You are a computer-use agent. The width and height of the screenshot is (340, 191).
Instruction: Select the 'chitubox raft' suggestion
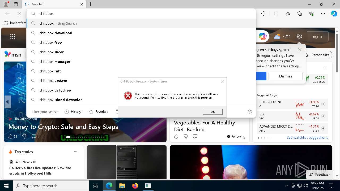coord(141,71)
